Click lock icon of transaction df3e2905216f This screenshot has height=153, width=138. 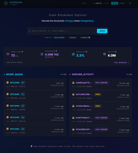tap(73, 130)
